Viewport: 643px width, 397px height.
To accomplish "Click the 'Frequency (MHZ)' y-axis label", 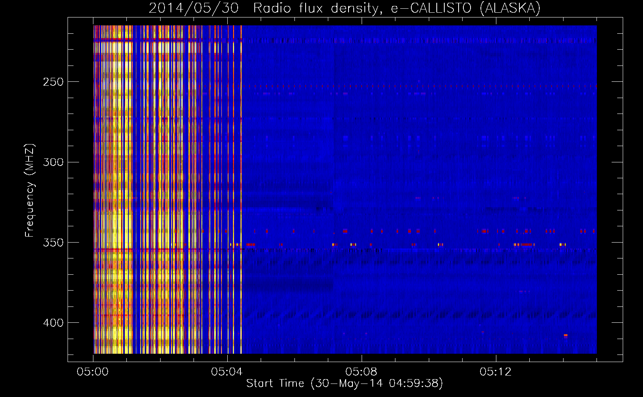I will 30,191.
